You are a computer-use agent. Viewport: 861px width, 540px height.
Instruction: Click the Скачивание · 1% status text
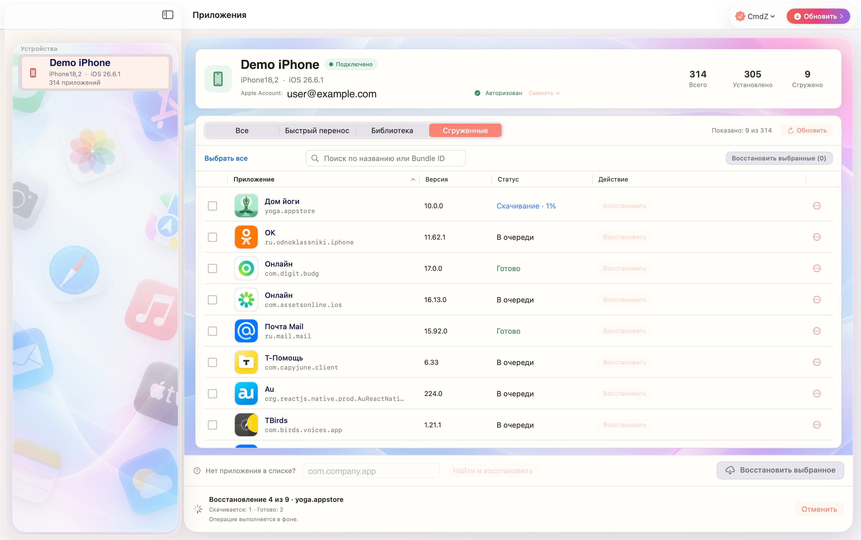point(526,206)
